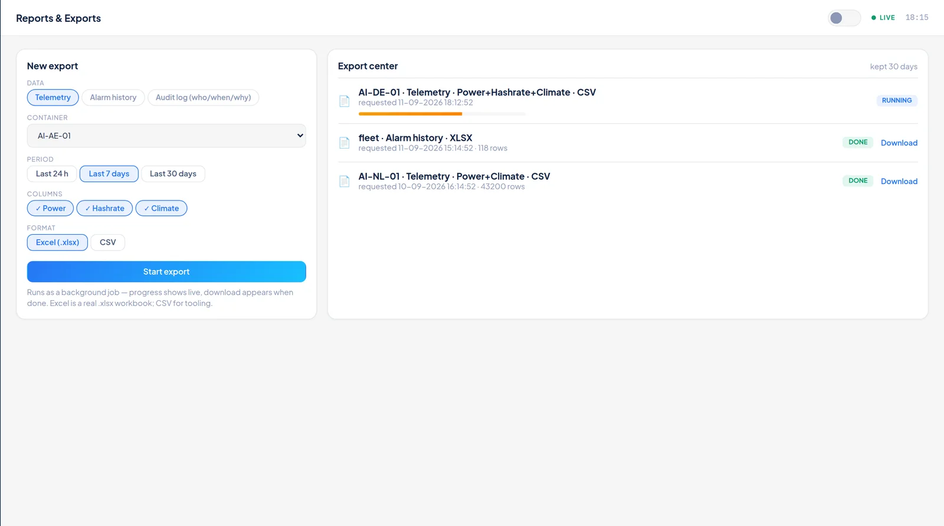Click 'requested 10-09-2026 16:14:52 · 43200 rows' text
This screenshot has width=944, height=526.
pos(442,187)
